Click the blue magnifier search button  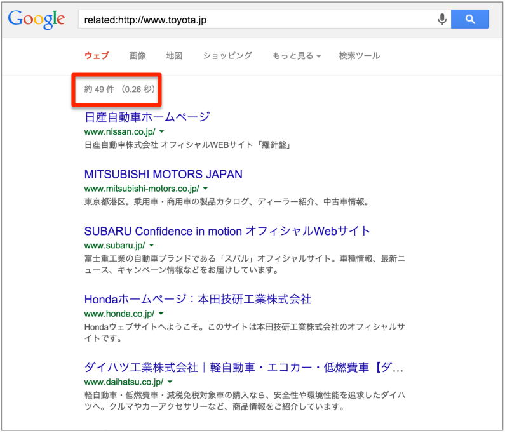(x=469, y=19)
